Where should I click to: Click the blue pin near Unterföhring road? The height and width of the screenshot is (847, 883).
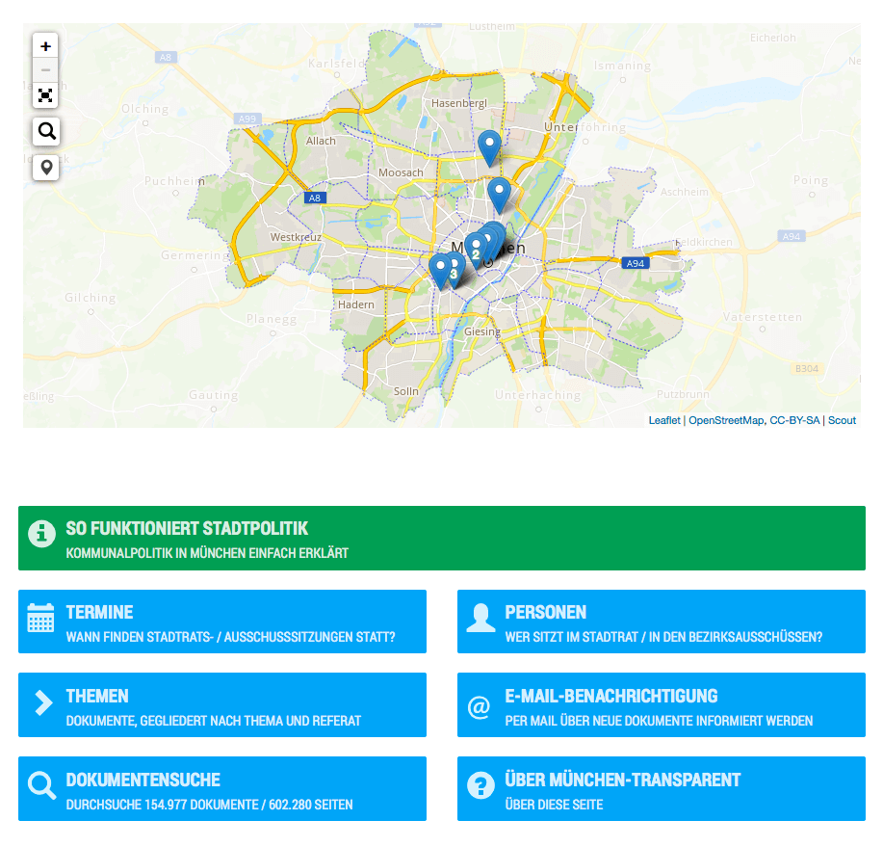click(x=499, y=194)
